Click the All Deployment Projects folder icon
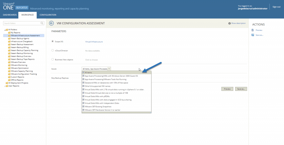This screenshot has height=145, width=284. coord(7,83)
